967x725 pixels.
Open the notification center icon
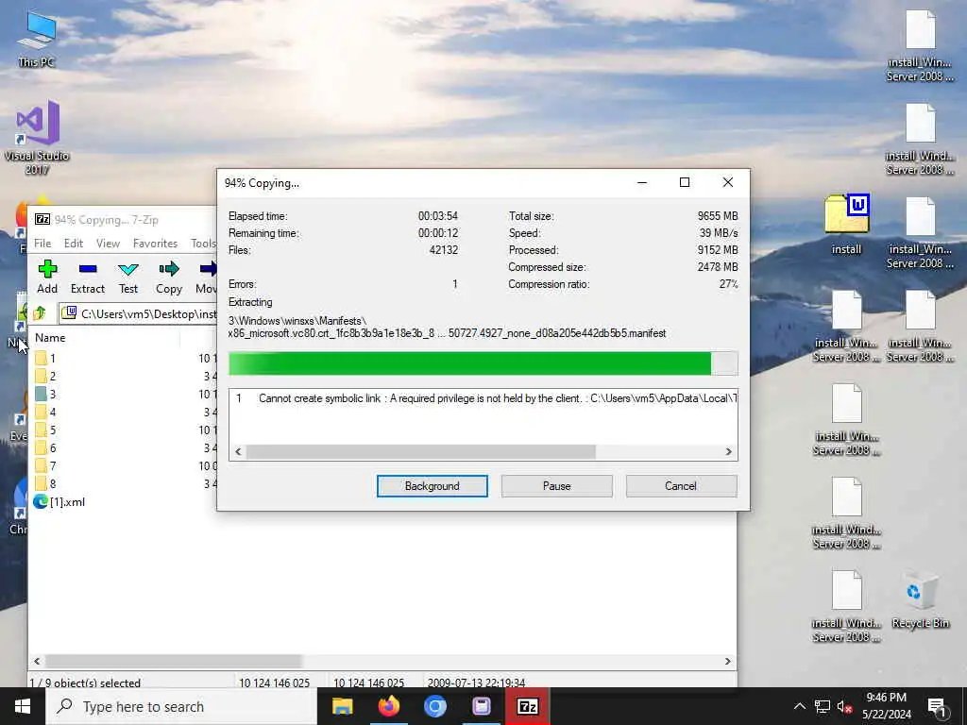click(x=937, y=707)
